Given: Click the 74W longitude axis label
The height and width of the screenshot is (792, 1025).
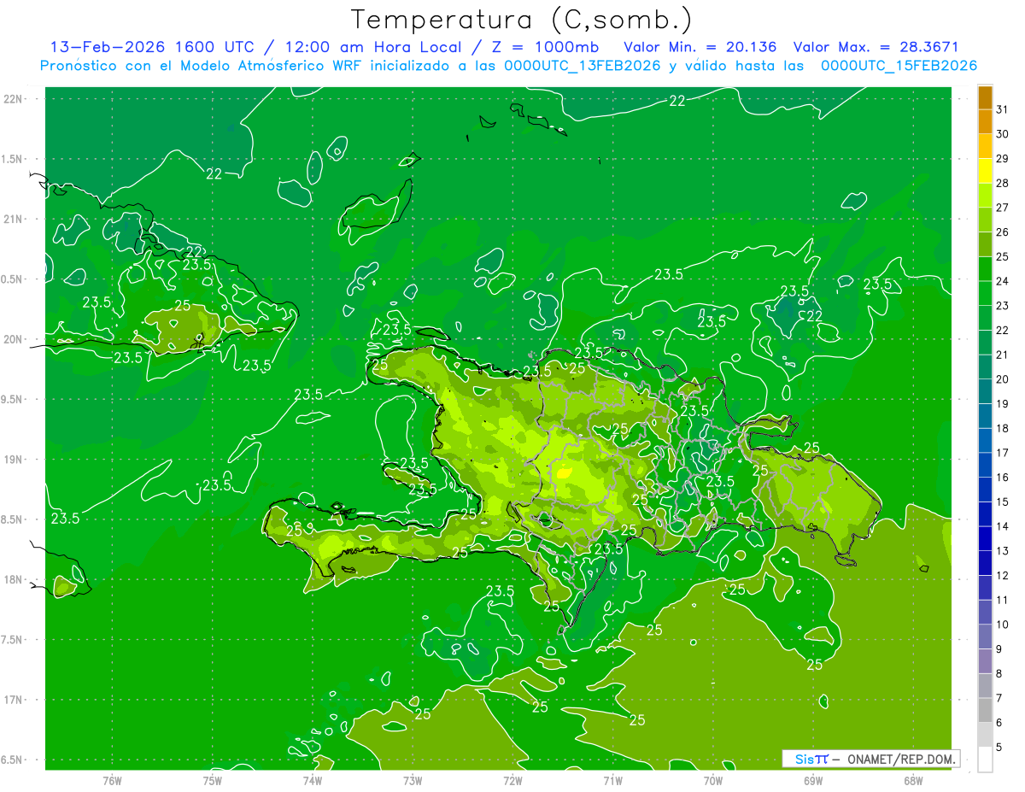Looking at the screenshot, I should pos(313,781).
